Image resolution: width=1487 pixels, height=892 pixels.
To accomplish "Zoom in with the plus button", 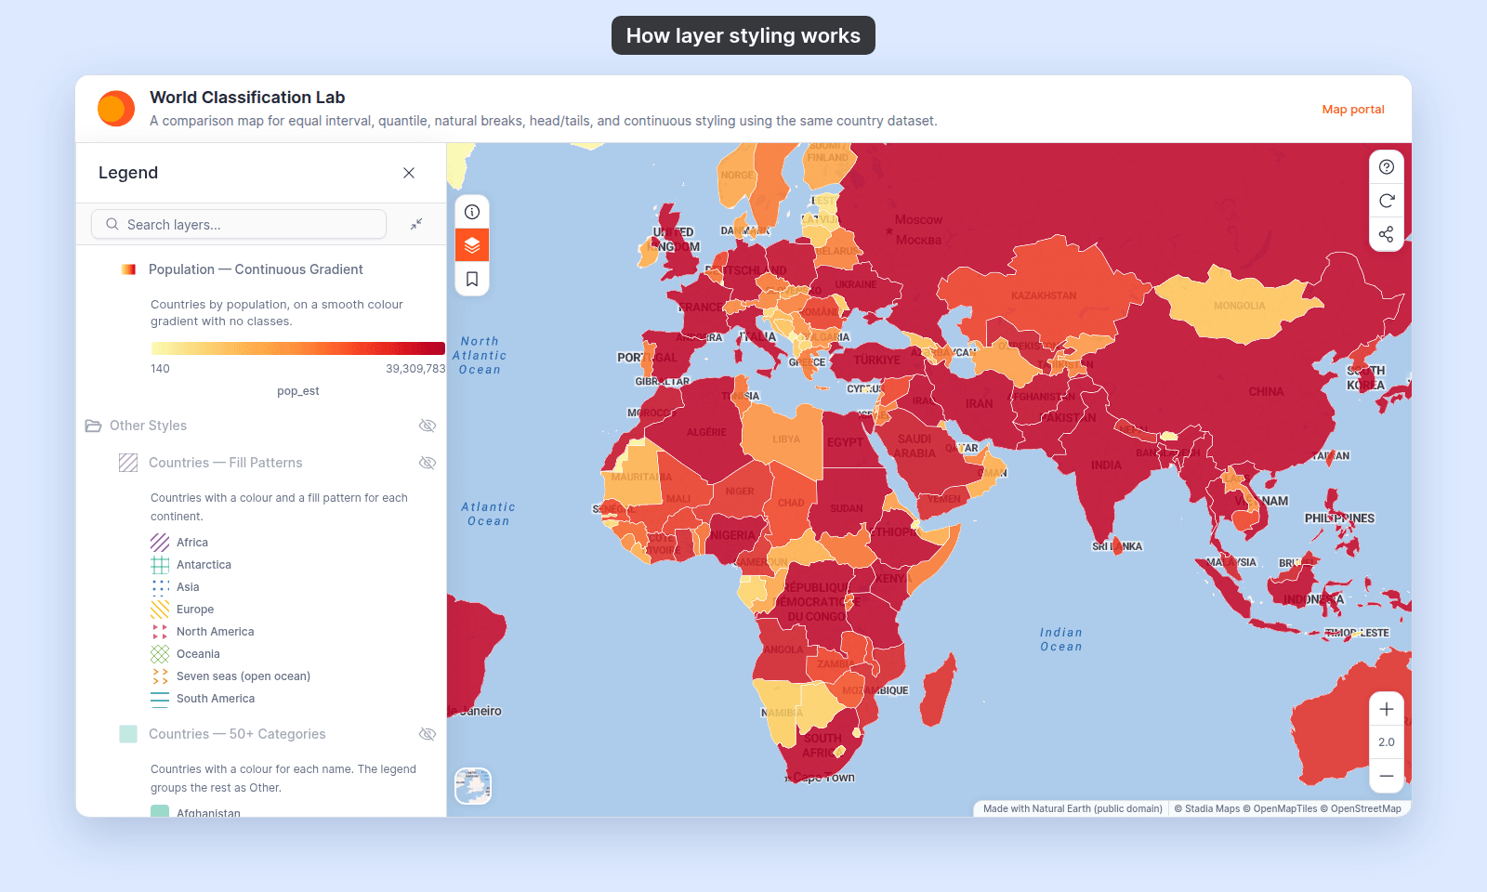I will pos(1387,709).
